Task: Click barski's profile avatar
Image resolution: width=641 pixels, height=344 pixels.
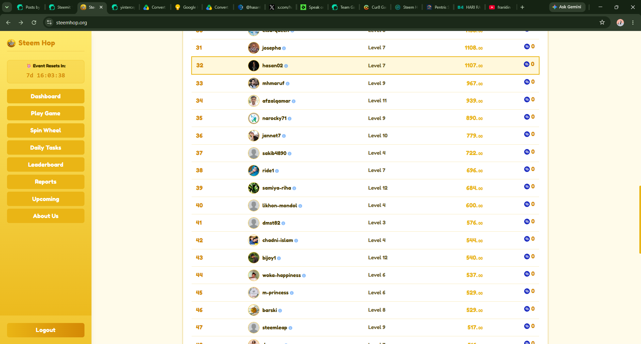Action: tap(254, 310)
